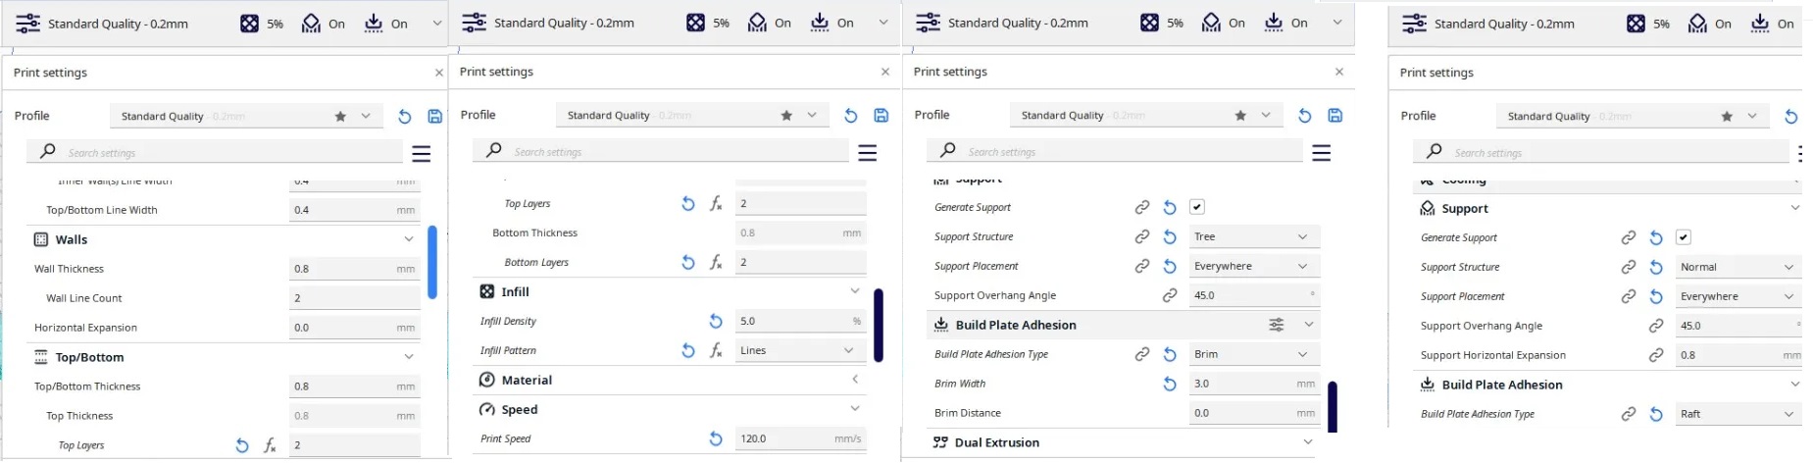The height and width of the screenshot is (463, 1813).
Task: Open Profile dropdown in Infill panel
Action: [691, 115]
